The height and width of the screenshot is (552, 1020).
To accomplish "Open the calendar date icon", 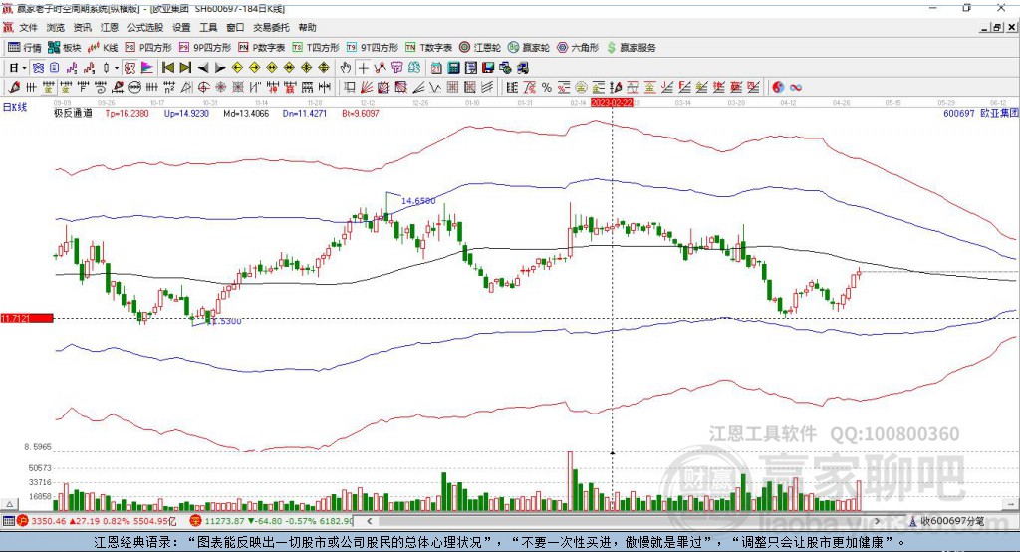I will 436,68.
